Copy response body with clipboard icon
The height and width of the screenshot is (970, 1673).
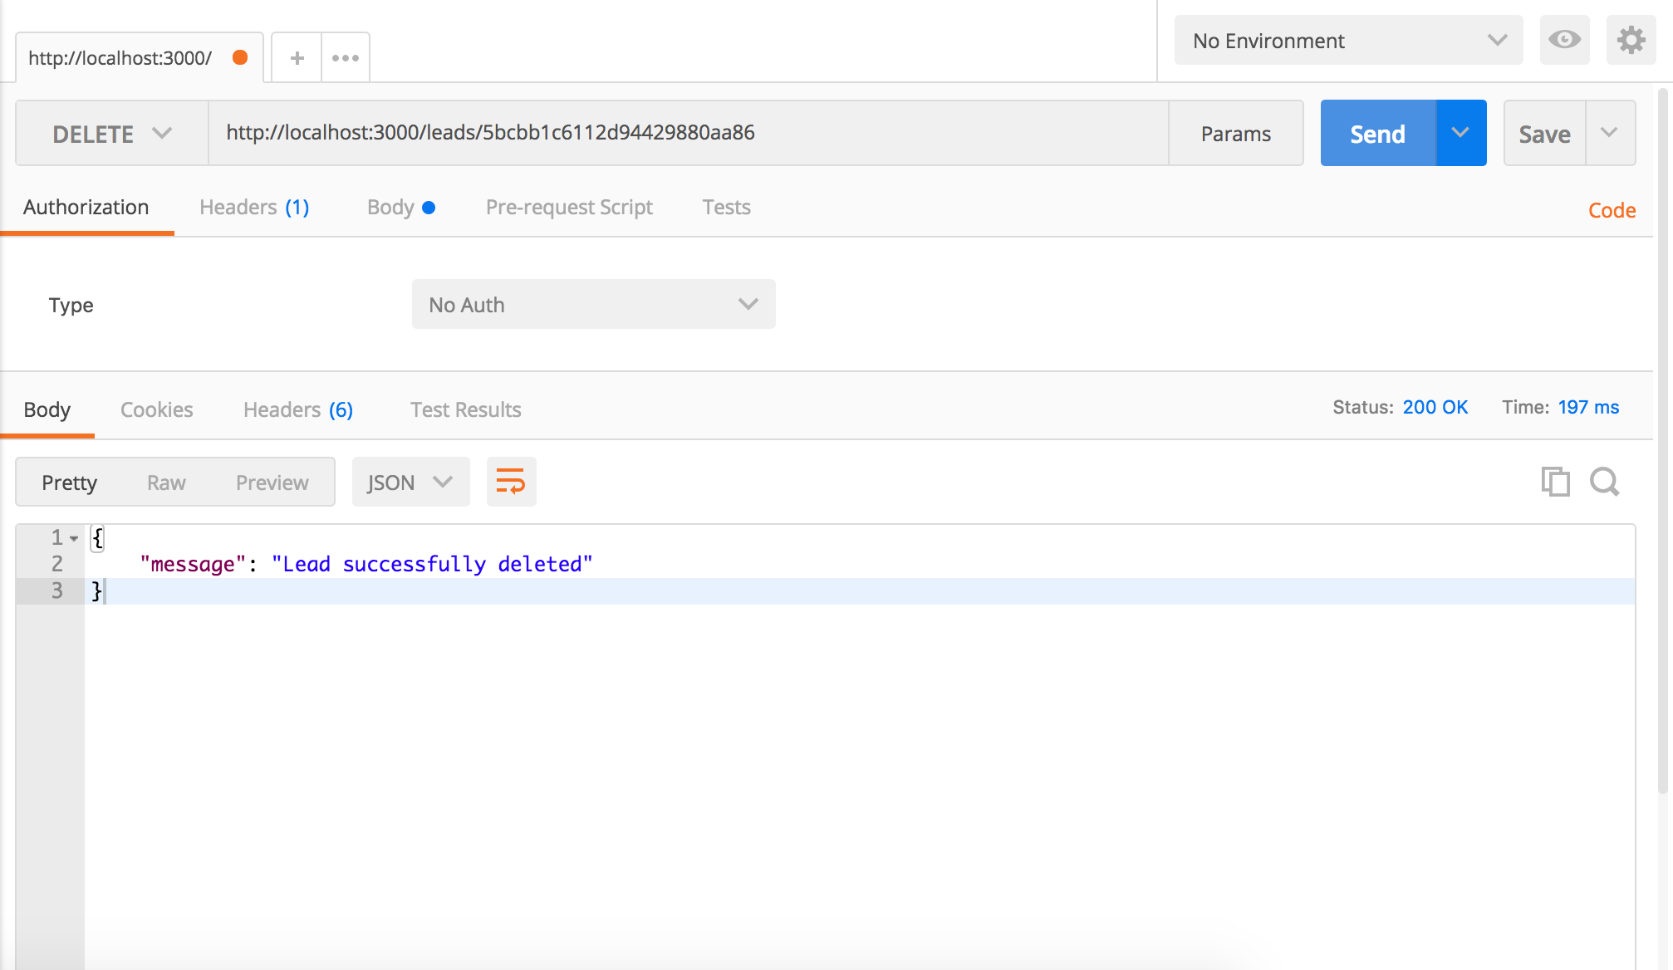point(1555,482)
